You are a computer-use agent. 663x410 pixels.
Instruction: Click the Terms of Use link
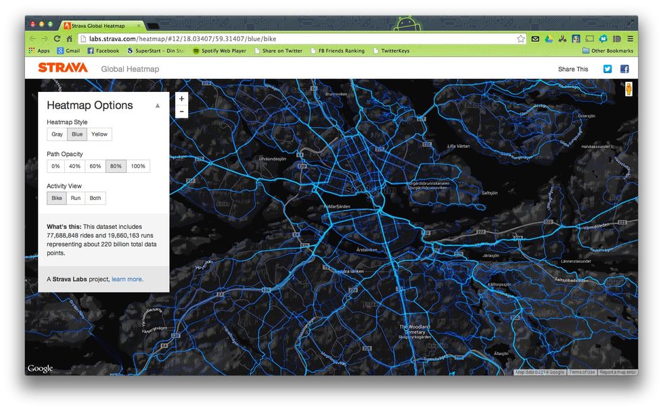tap(581, 372)
